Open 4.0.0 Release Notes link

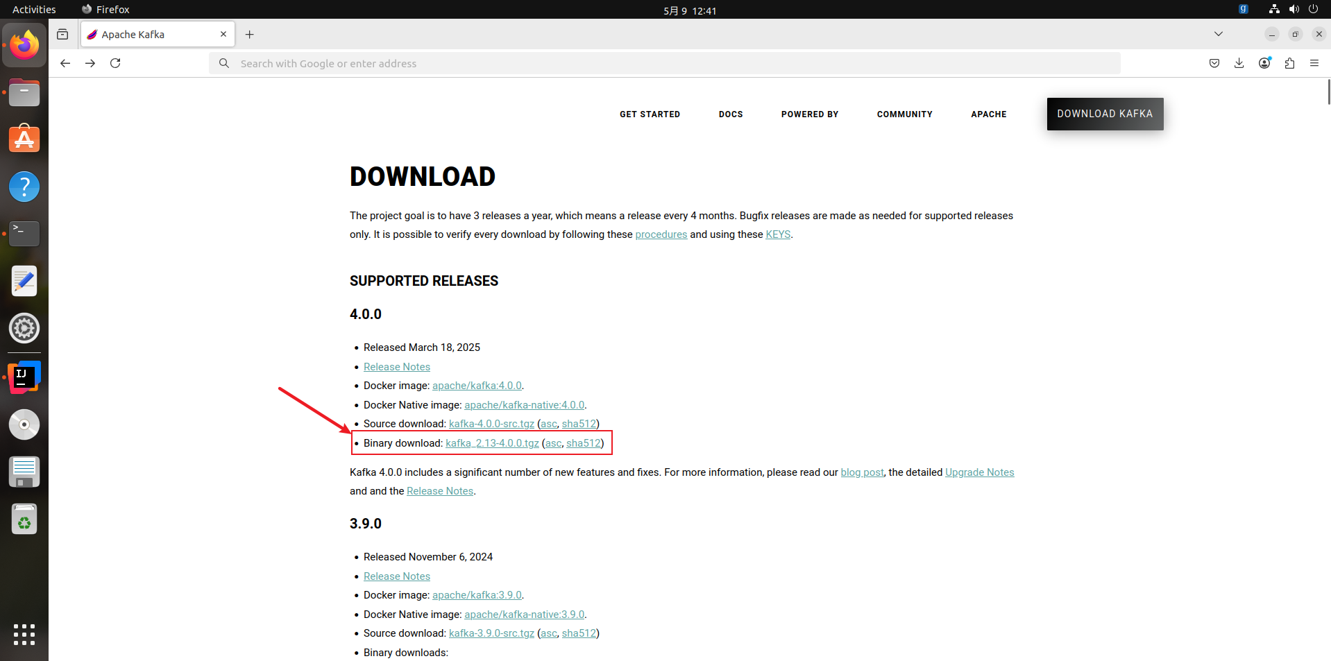397,367
